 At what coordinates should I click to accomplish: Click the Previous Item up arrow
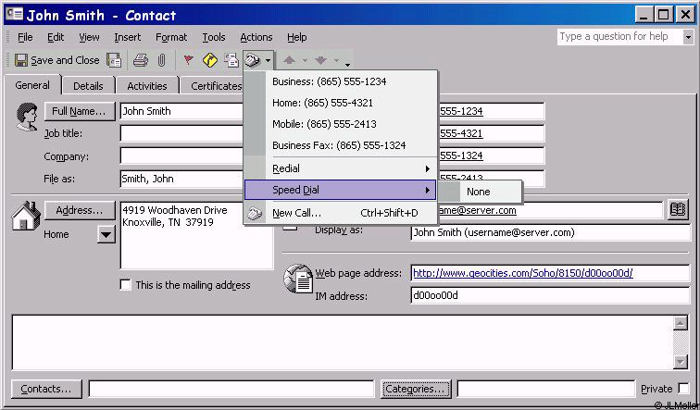[289, 60]
